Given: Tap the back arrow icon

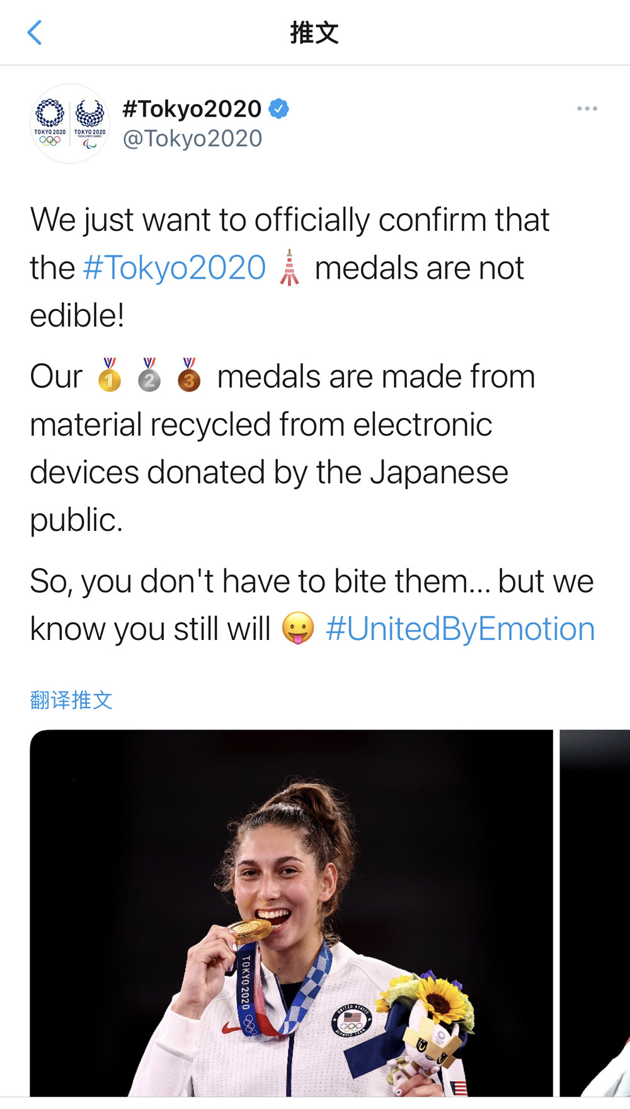Looking at the screenshot, I should coord(35,33).
